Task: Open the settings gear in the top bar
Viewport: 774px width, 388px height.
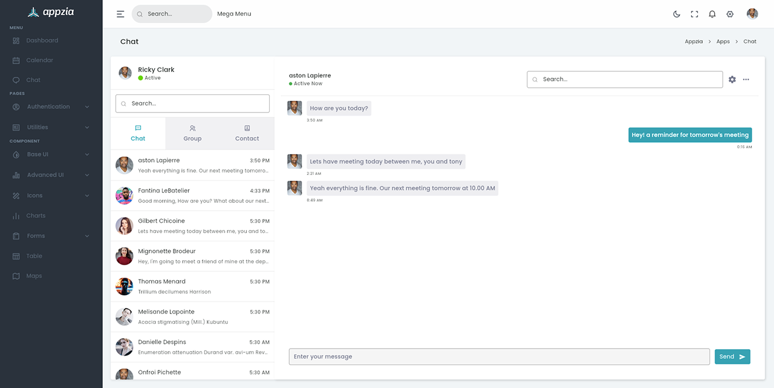Action: (x=730, y=13)
